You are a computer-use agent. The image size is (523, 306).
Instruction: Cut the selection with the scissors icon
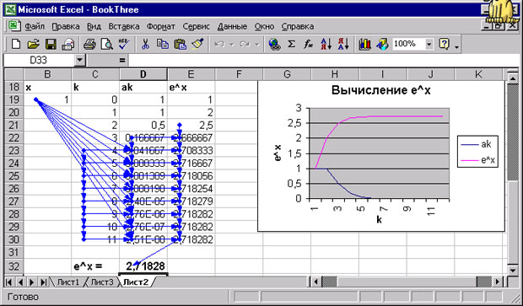(145, 44)
